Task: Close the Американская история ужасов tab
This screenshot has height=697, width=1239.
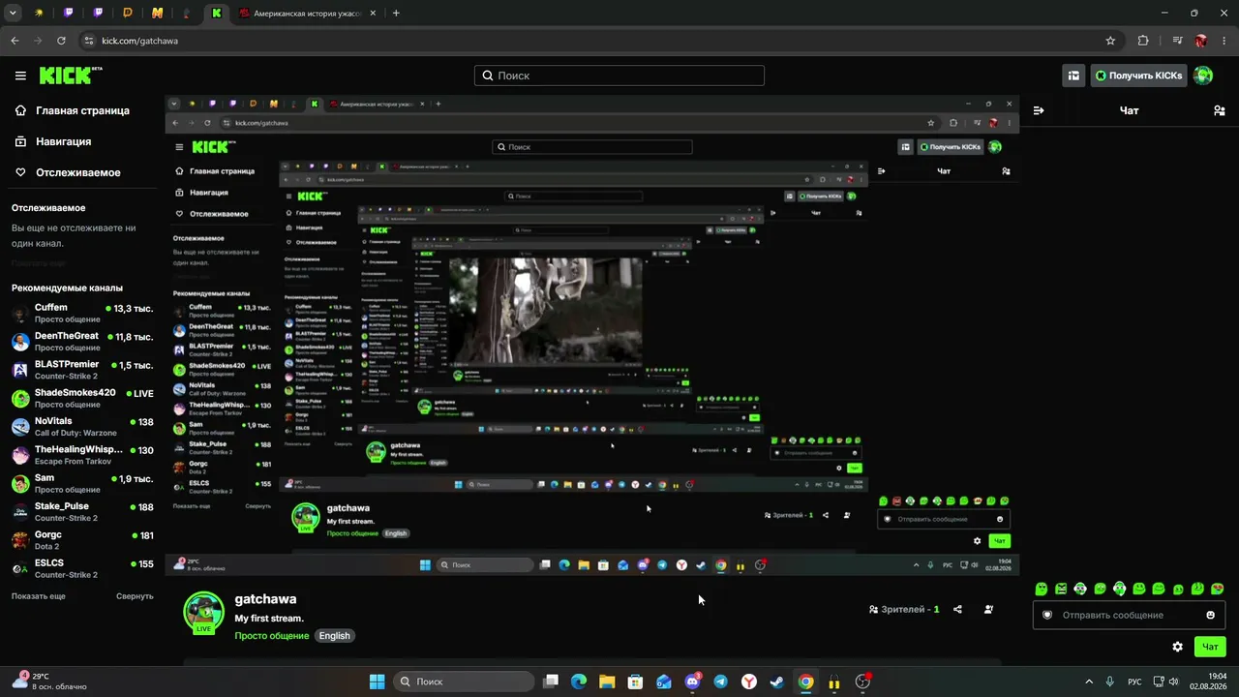Action: coord(373,14)
